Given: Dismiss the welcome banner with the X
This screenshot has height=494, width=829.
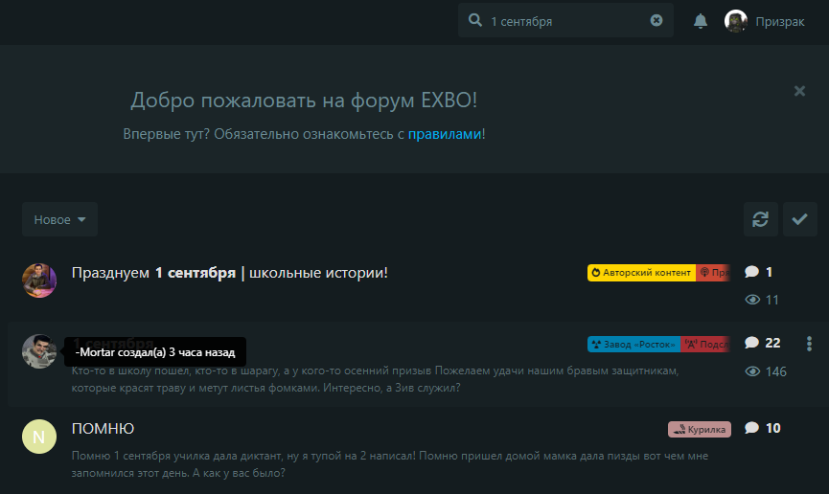Looking at the screenshot, I should pos(799,91).
